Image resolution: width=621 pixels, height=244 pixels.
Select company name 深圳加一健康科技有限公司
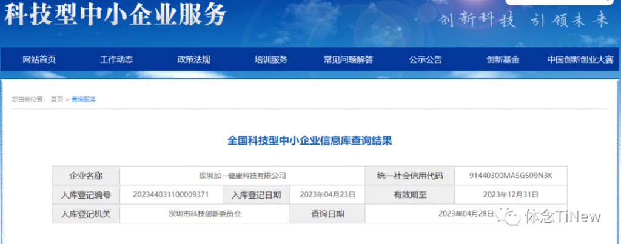click(x=243, y=176)
